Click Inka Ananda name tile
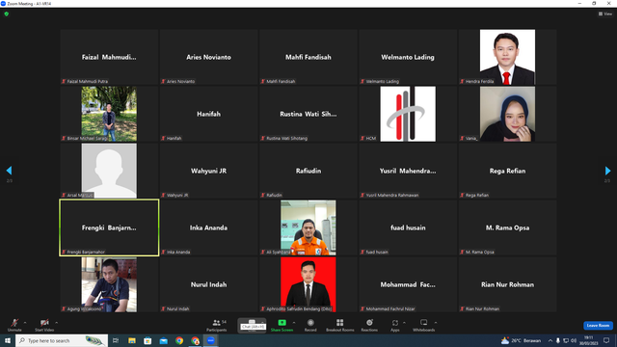617x347 pixels. [x=208, y=227]
